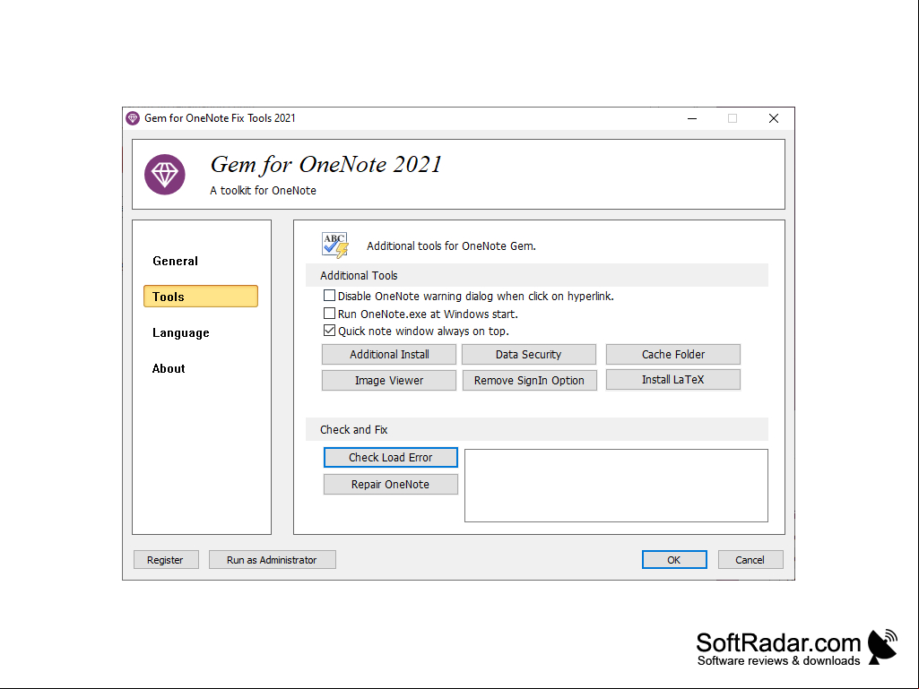Select the Tools section

(201, 297)
